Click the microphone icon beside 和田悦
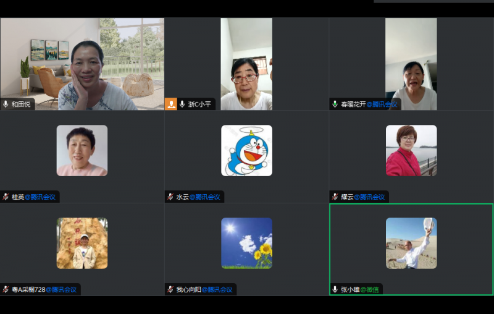Viewport: 494px width, 314px height. [6, 104]
